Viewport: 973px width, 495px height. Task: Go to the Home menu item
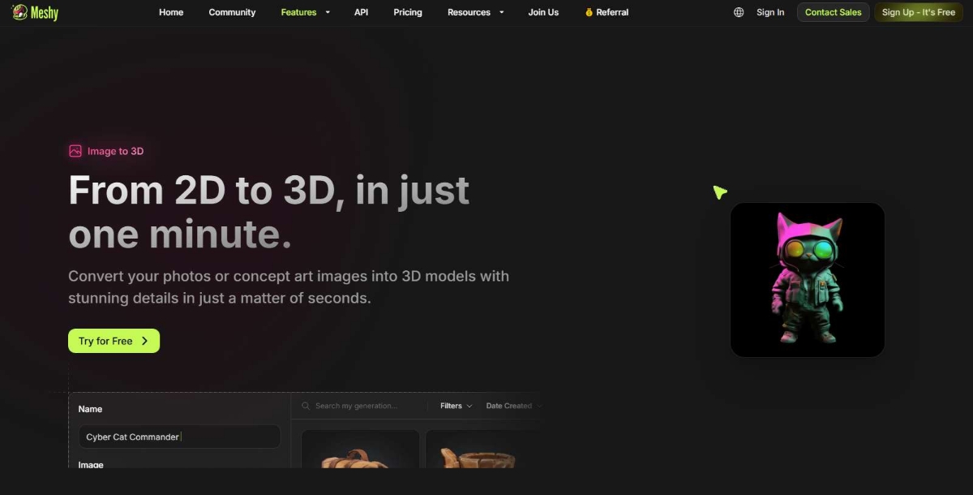point(171,12)
